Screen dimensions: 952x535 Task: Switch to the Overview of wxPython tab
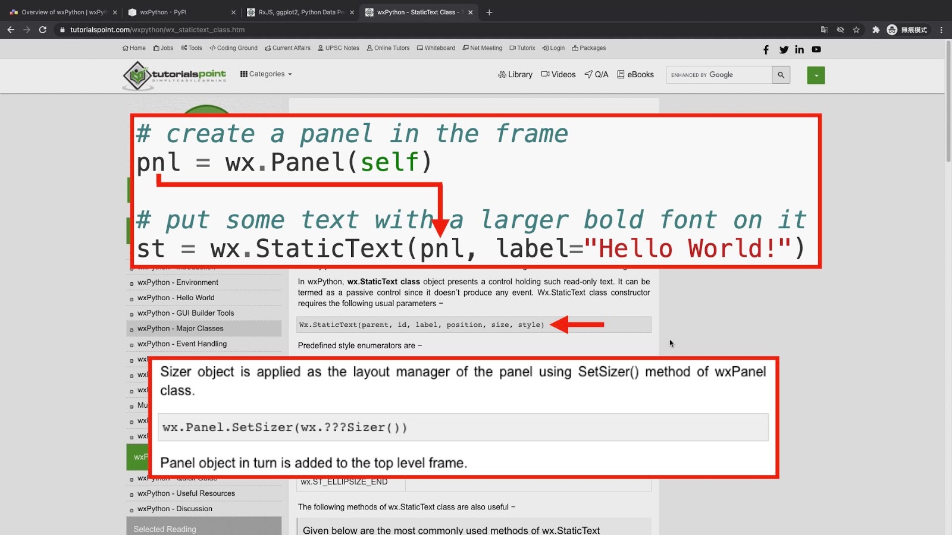tap(62, 12)
